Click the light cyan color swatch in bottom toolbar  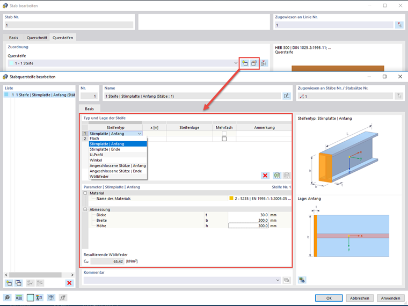[x=30, y=297]
